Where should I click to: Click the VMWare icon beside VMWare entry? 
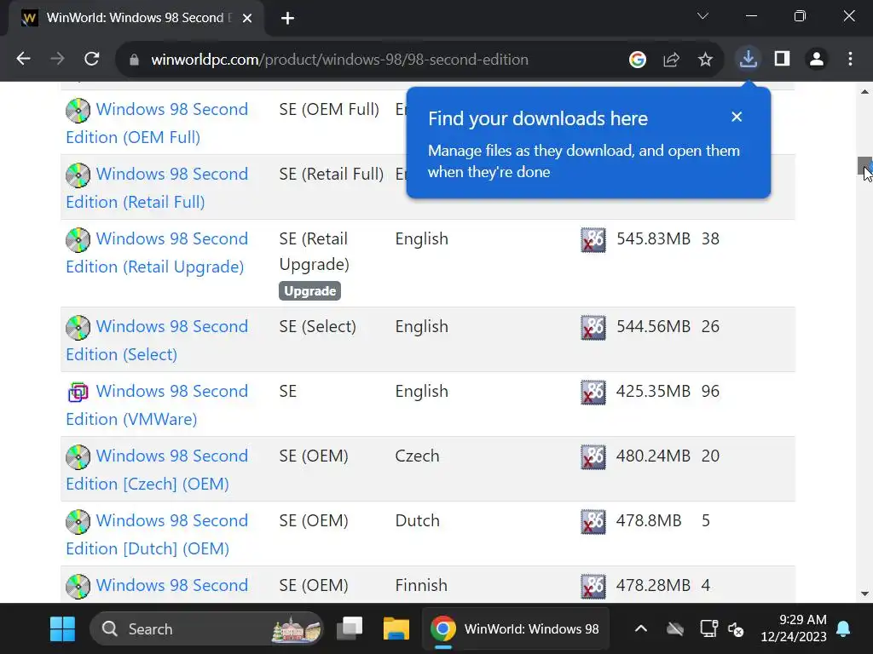[x=78, y=392]
